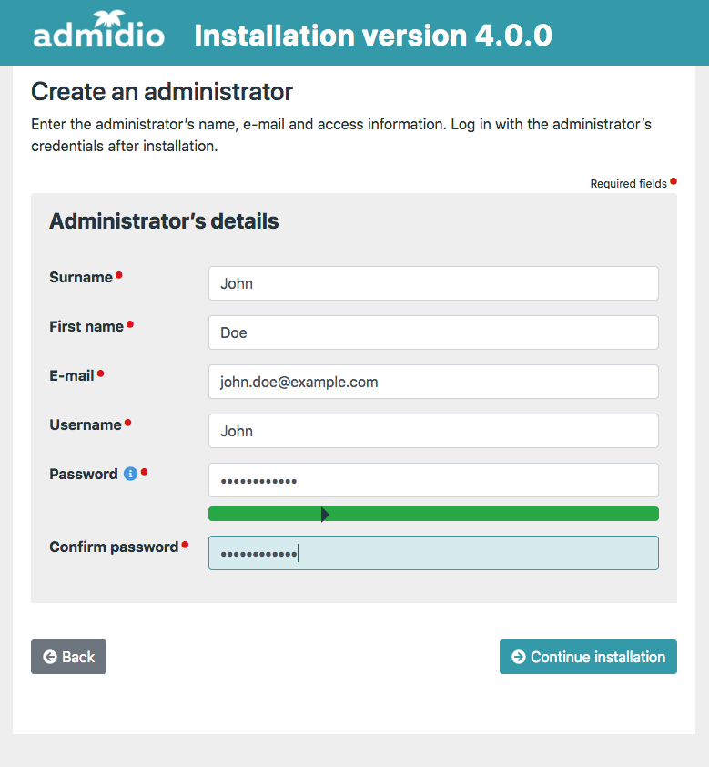The height and width of the screenshot is (767, 709).
Task: Focus the Surname input field
Action: pos(433,283)
